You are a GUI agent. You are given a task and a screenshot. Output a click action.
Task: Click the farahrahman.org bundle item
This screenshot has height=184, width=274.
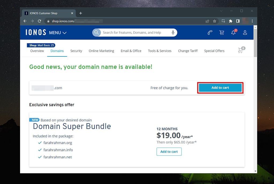(58, 143)
